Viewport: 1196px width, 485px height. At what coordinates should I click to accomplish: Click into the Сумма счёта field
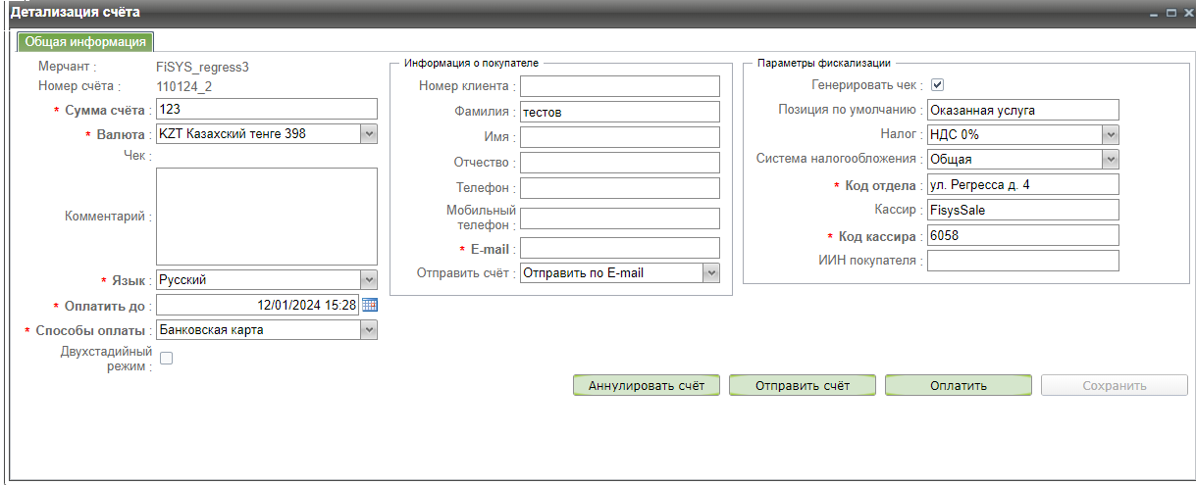(266, 110)
